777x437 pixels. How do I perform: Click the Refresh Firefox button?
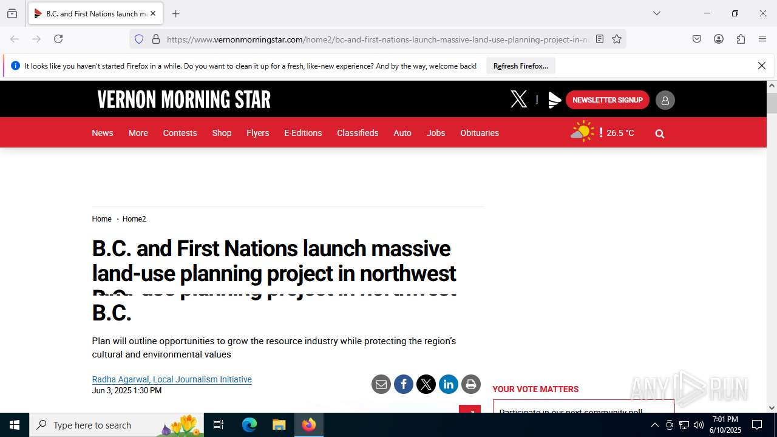click(x=521, y=66)
